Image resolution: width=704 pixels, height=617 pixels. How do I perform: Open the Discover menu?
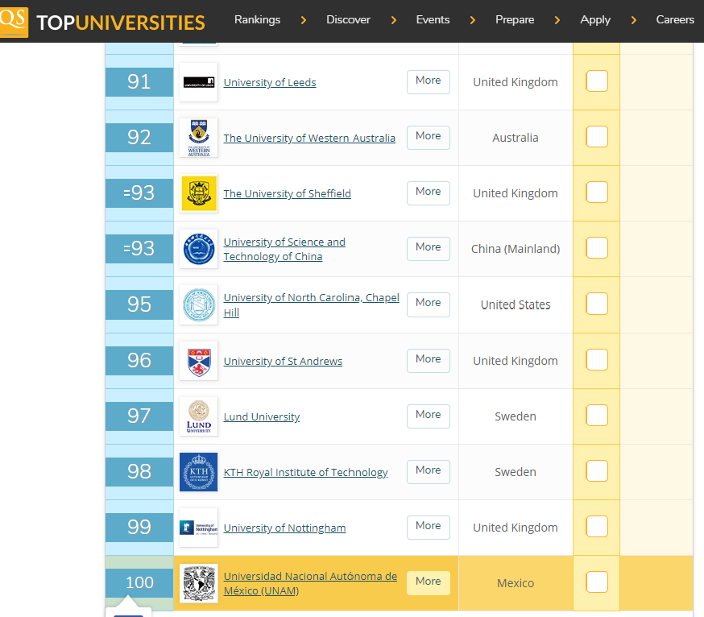pyautogui.click(x=348, y=20)
